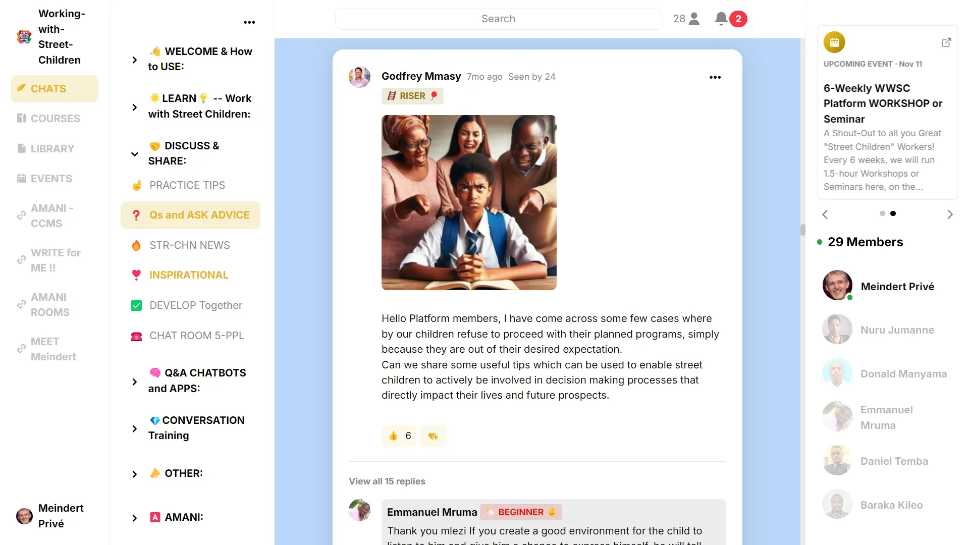Click the members count person icon
Viewport: 969px width, 545px height.
[694, 19]
